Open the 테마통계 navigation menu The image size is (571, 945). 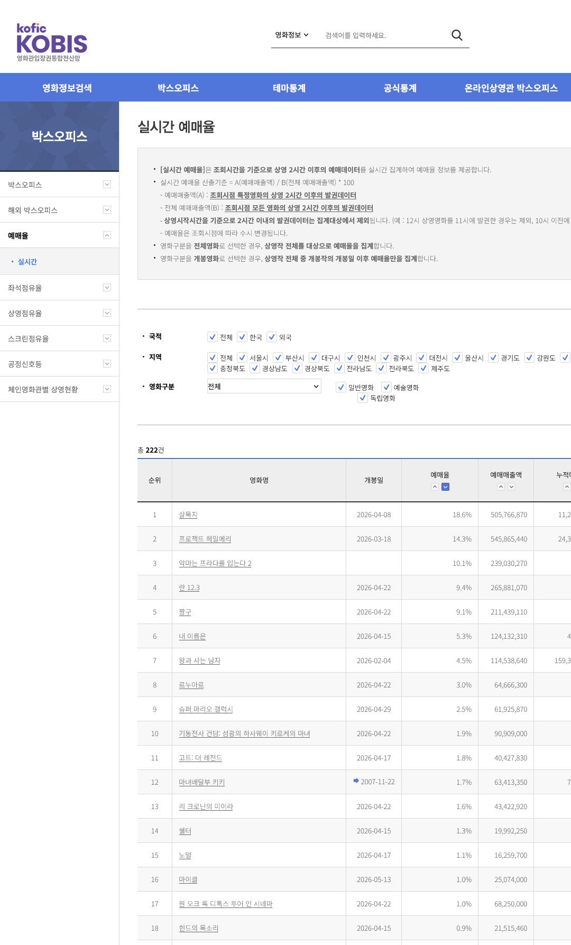289,88
